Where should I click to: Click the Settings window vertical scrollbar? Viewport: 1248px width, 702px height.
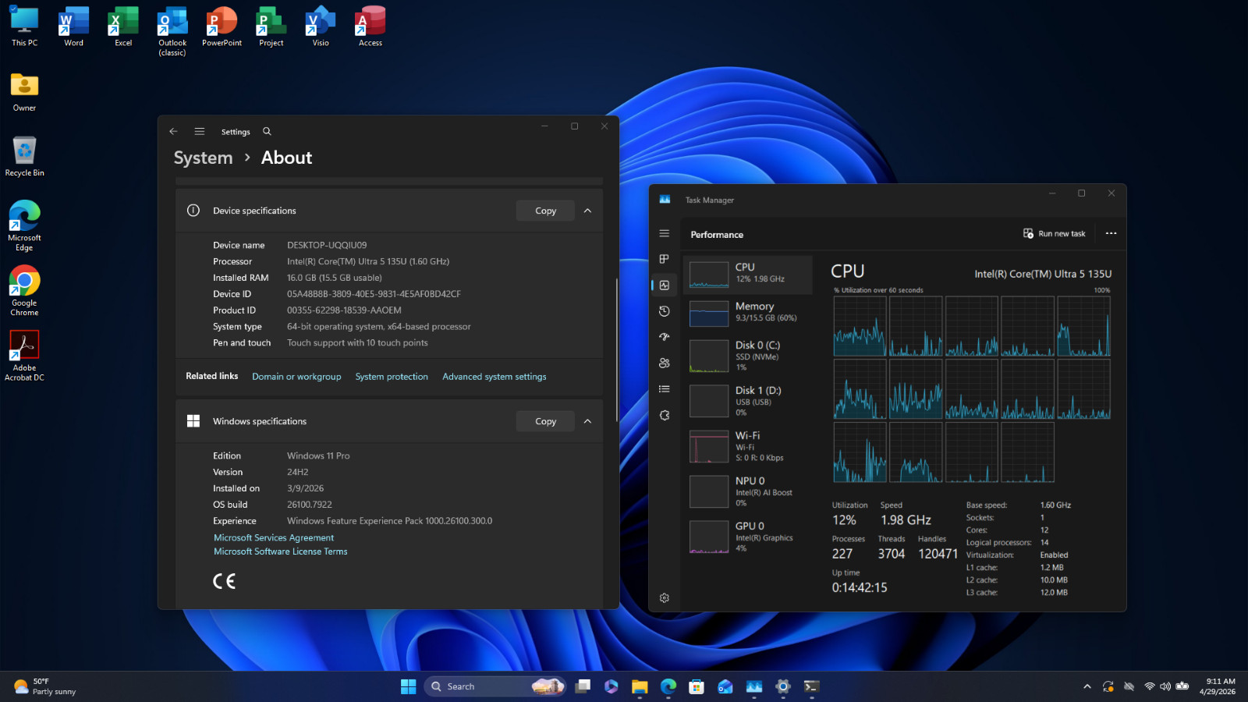point(617,349)
